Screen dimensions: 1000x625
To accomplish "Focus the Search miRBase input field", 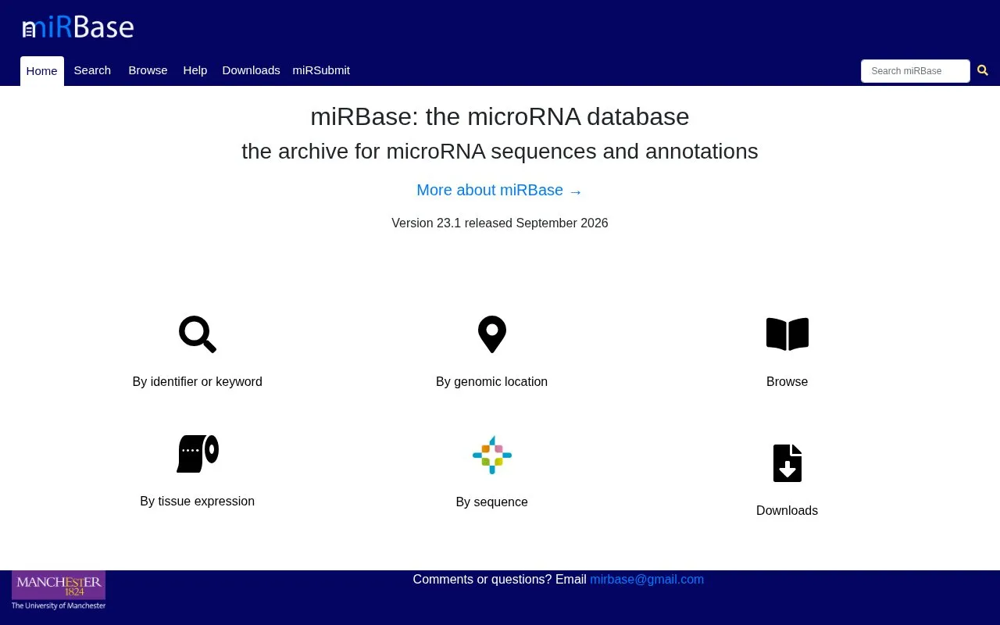I will tap(916, 71).
